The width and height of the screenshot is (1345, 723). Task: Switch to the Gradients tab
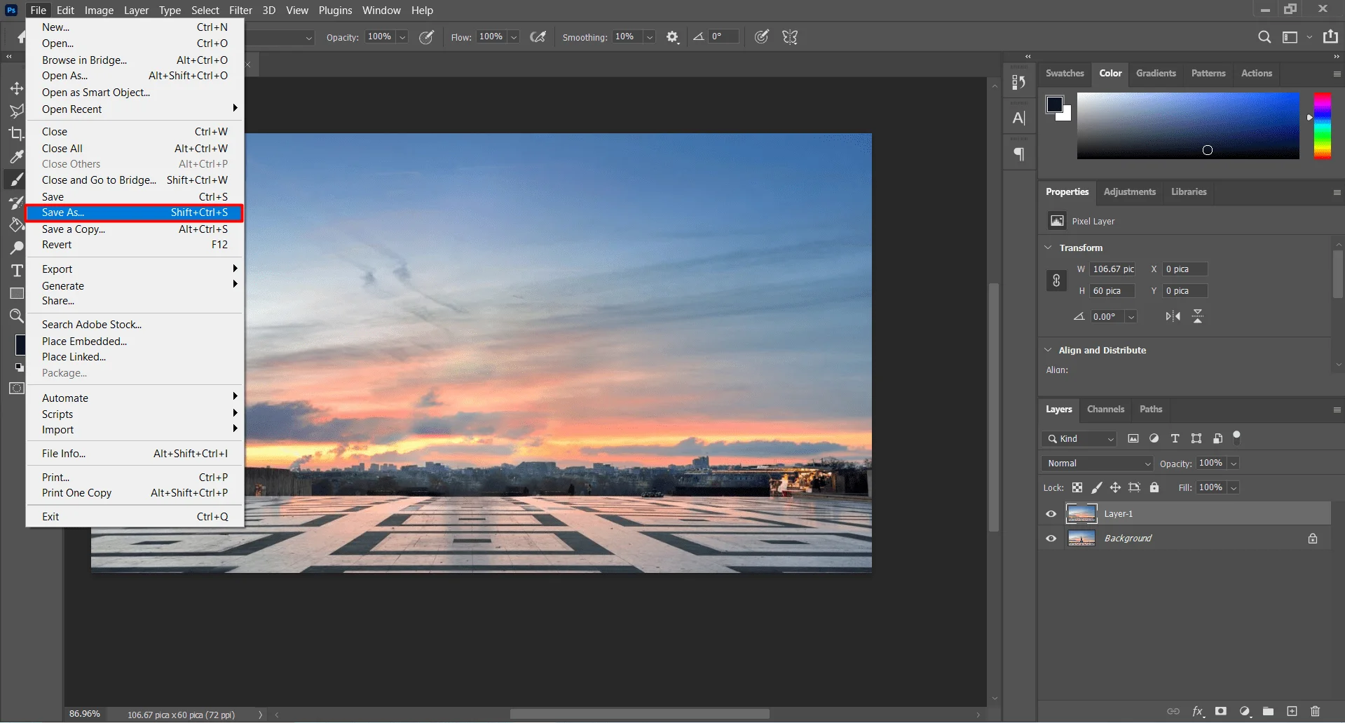click(x=1156, y=74)
